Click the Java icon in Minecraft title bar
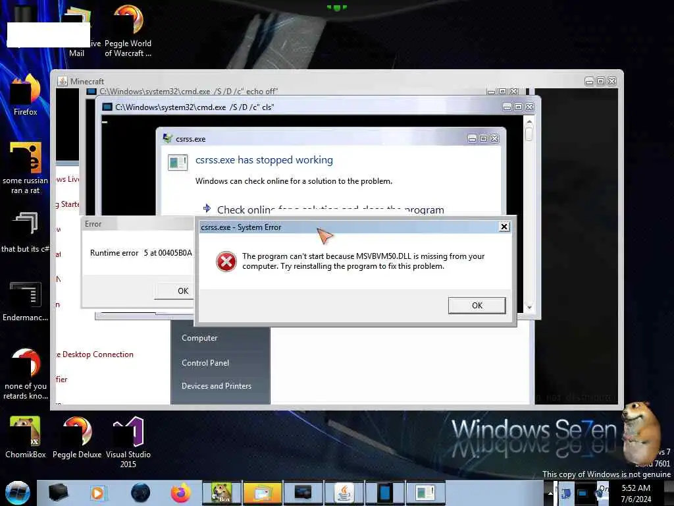The height and width of the screenshot is (506, 674). pos(63,81)
